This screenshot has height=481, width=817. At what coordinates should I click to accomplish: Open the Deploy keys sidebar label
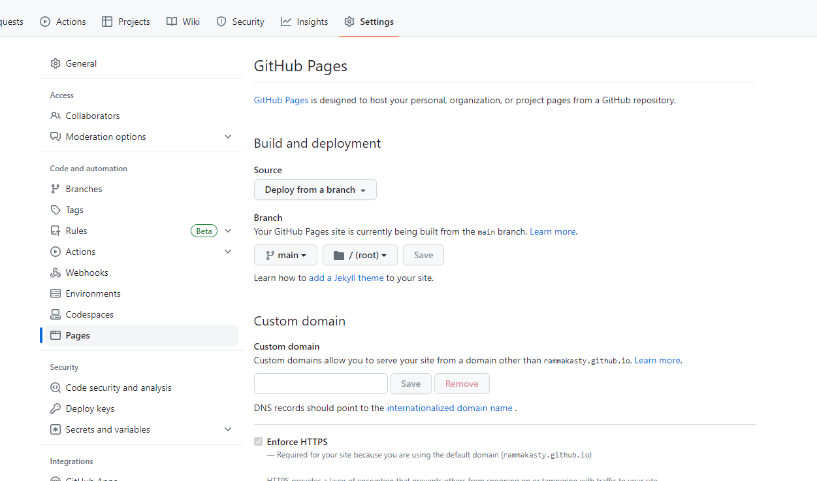pyautogui.click(x=90, y=408)
